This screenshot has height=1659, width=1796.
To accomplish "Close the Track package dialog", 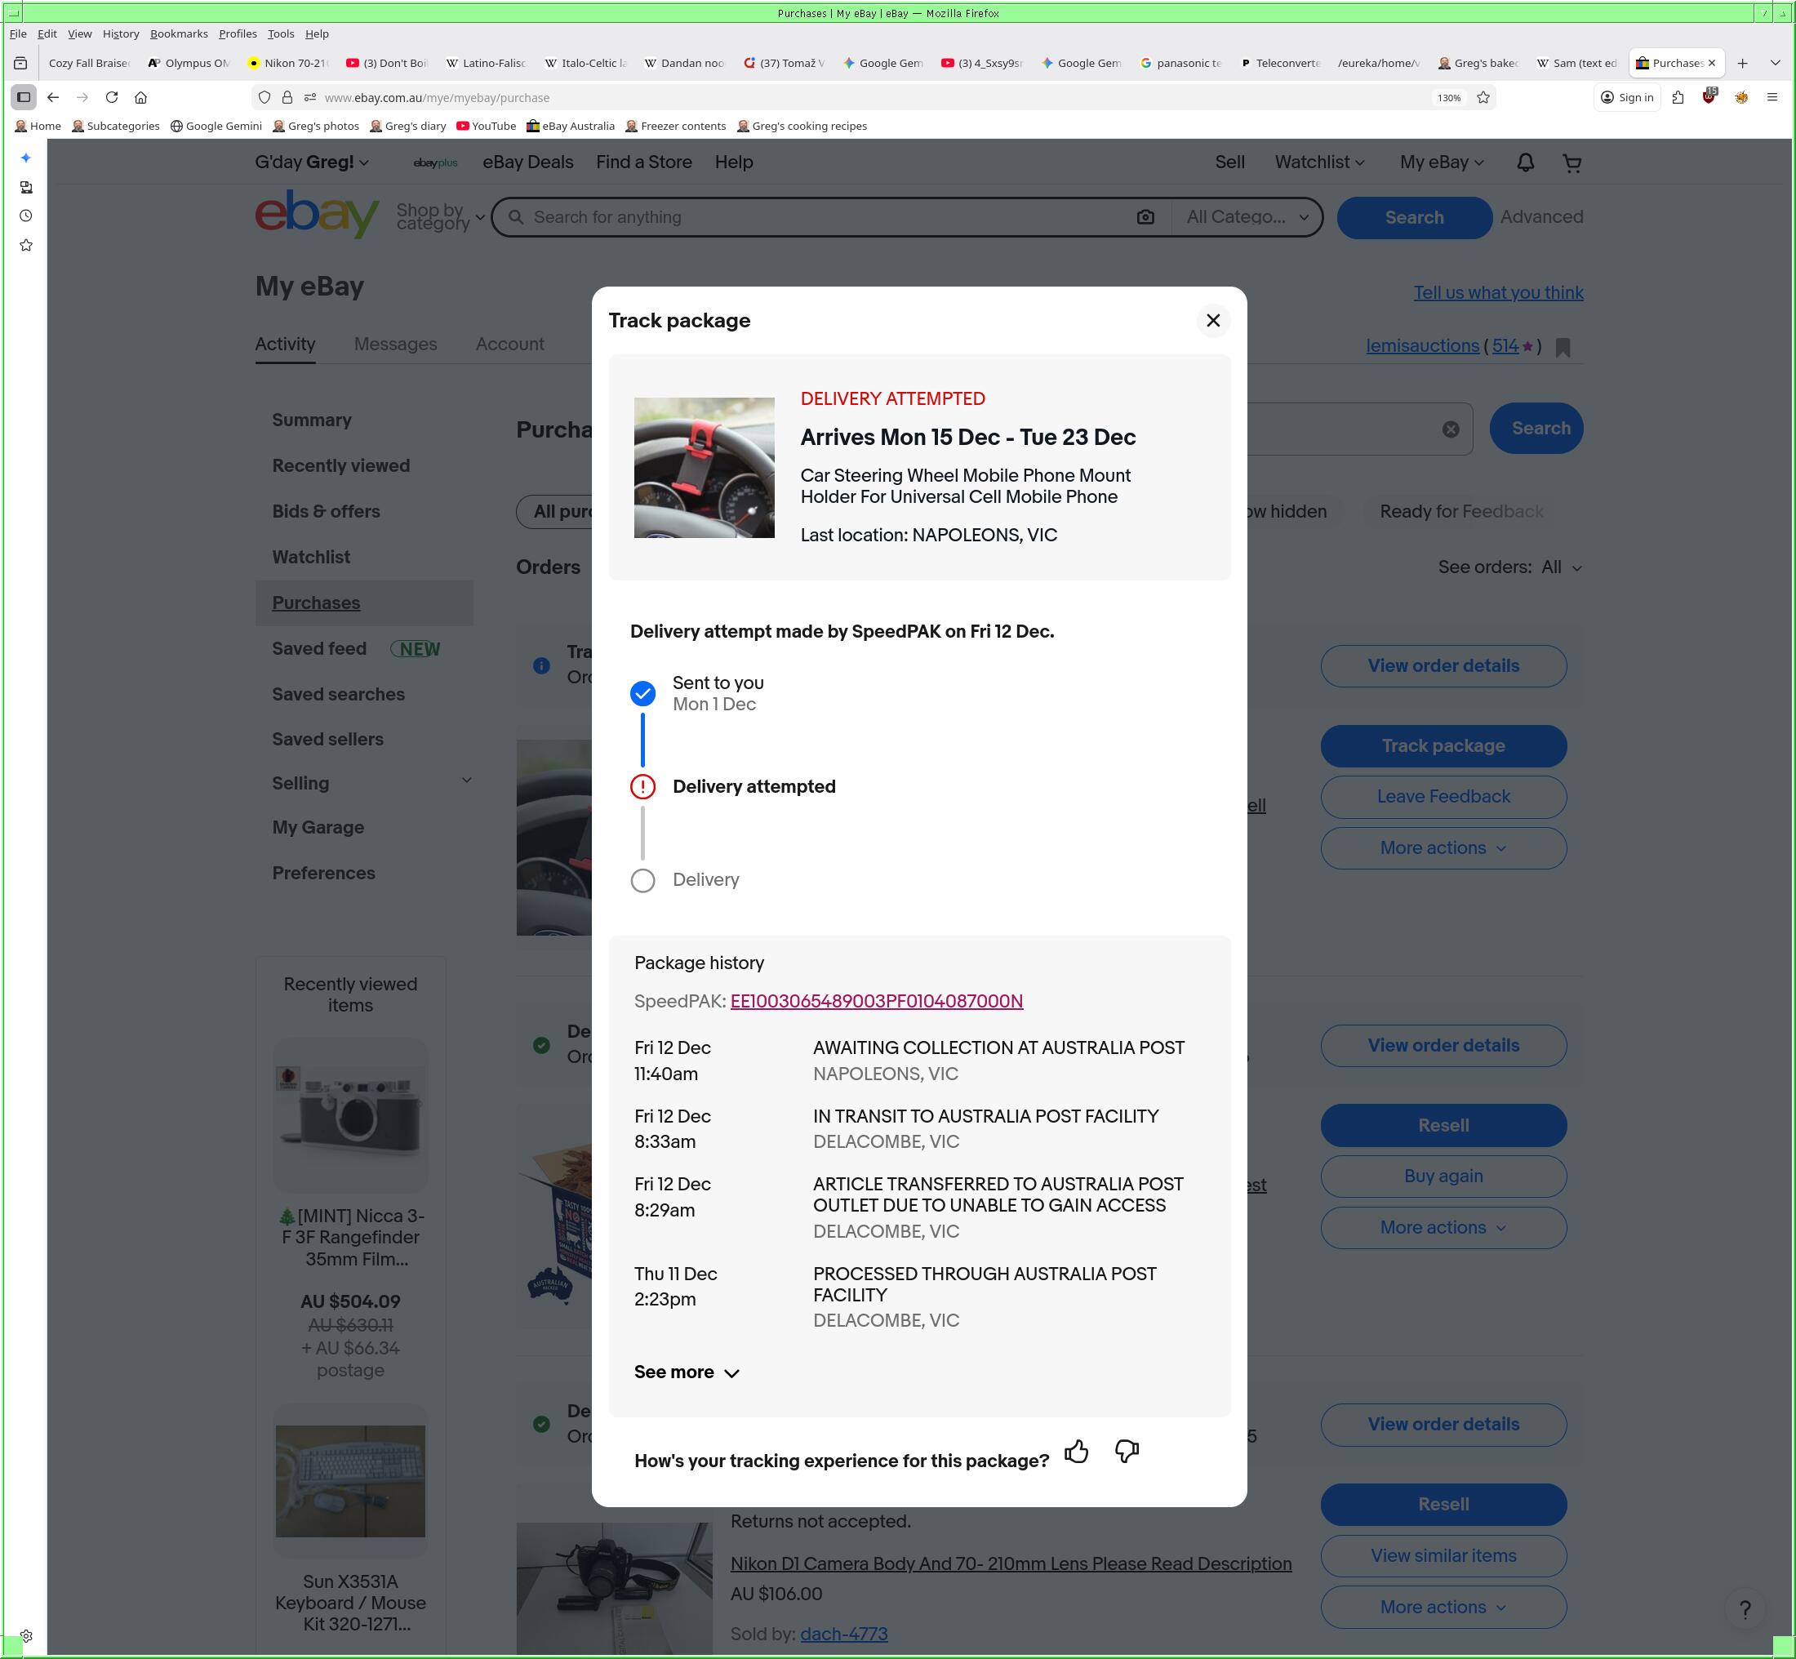I will [1212, 321].
